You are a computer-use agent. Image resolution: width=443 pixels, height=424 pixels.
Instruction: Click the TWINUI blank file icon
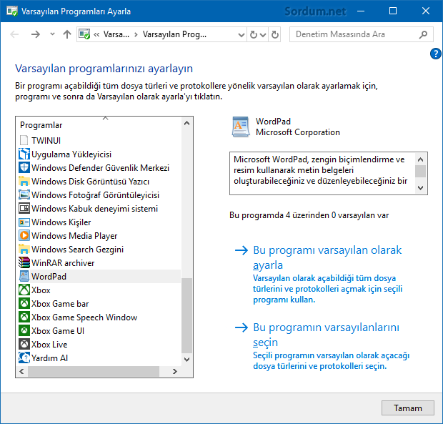(24, 140)
